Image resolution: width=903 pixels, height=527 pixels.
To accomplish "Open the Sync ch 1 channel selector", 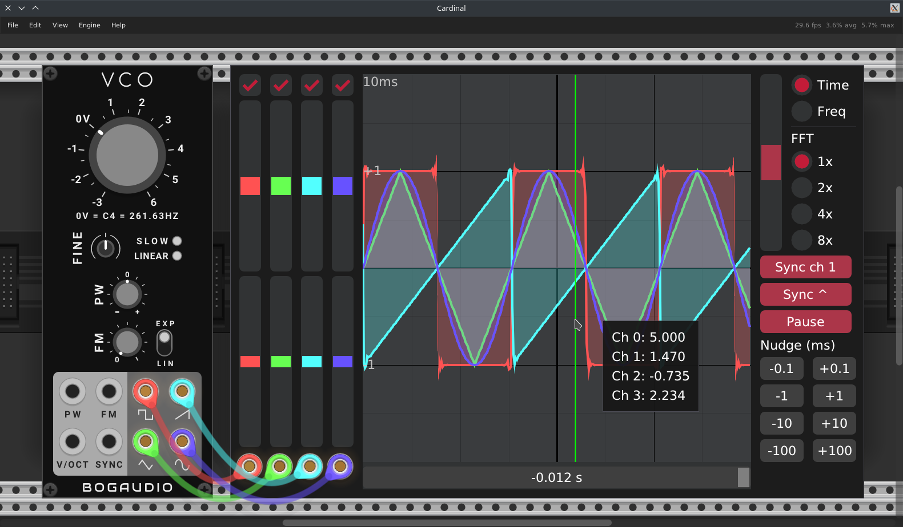I will (x=805, y=267).
